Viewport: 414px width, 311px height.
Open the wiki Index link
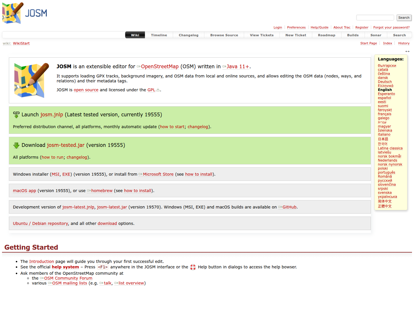point(388,43)
